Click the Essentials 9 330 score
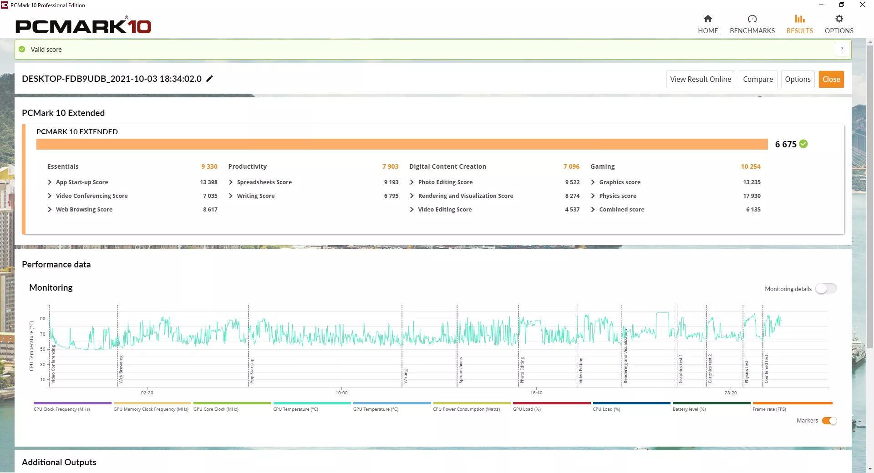The height and width of the screenshot is (473, 874). (209, 166)
